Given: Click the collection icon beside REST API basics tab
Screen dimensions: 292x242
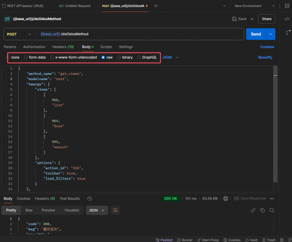Looking at the screenshot, I should click(3, 6).
